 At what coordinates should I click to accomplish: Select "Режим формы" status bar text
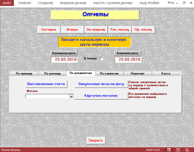pos(11,150)
